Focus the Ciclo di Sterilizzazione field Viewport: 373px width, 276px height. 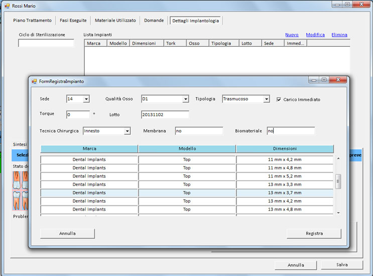point(46,43)
